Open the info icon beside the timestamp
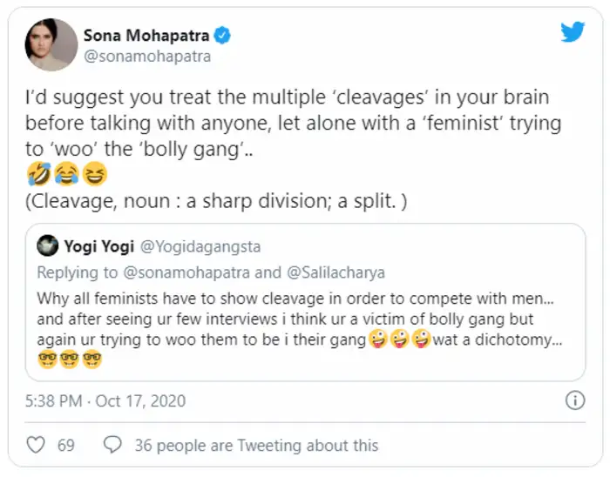 (575, 401)
